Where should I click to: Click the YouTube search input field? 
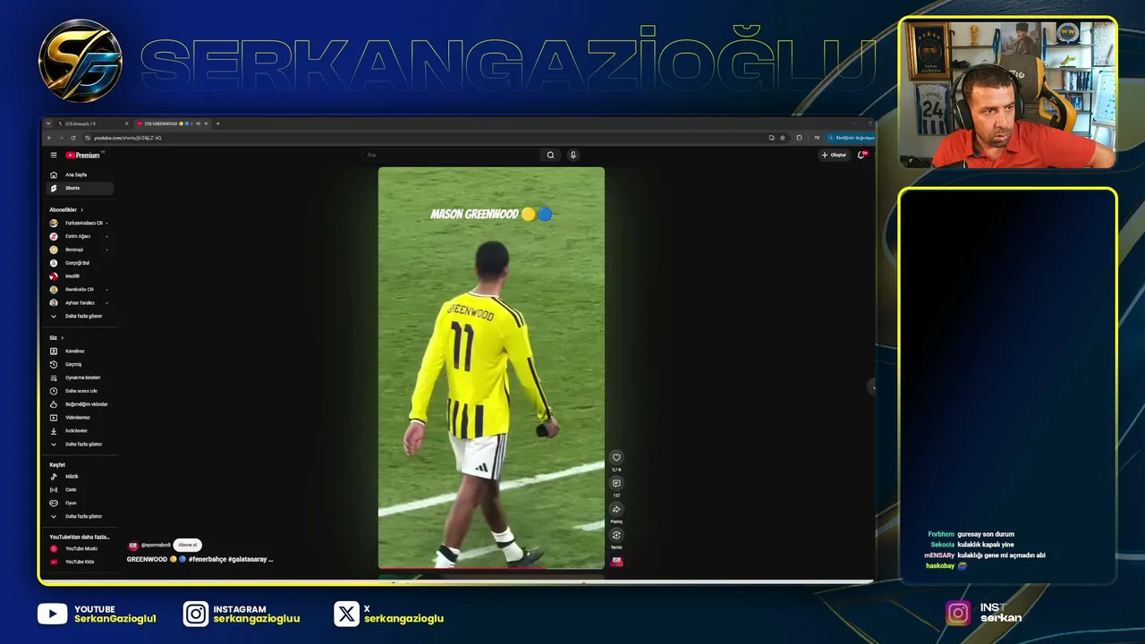pyautogui.click(x=452, y=155)
